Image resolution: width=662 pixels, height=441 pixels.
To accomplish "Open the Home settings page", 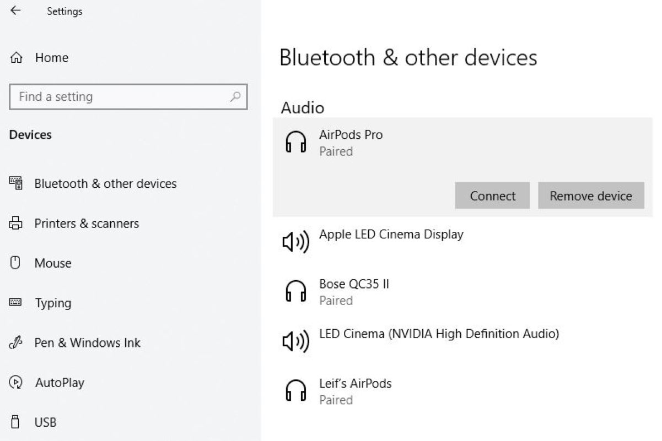I will 52,58.
